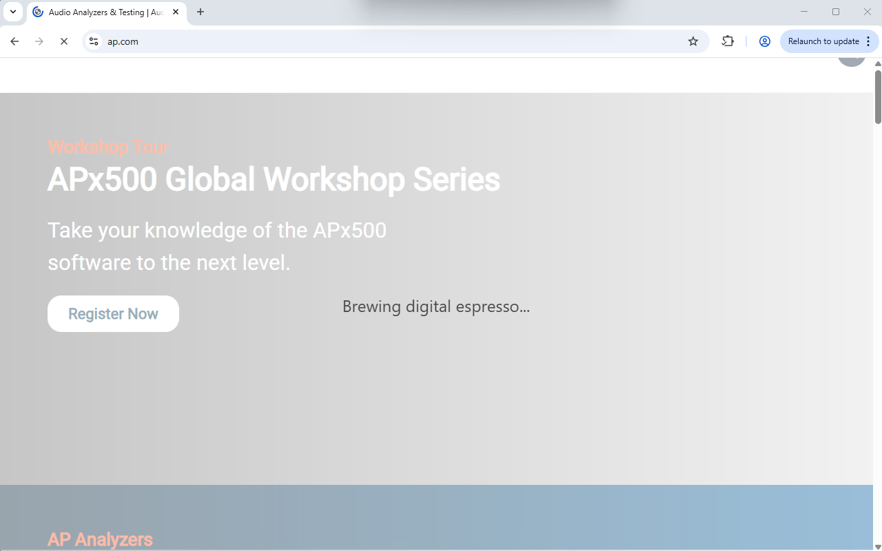The image size is (882, 551).
Task: View site information for ap.com
Action: [94, 41]
